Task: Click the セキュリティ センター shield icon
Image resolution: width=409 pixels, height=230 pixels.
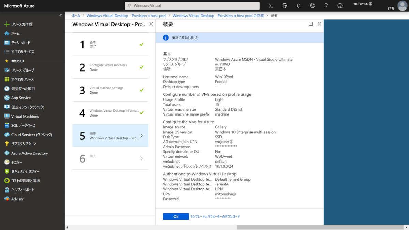Action: pyautogui.click(x=6, y=171)
